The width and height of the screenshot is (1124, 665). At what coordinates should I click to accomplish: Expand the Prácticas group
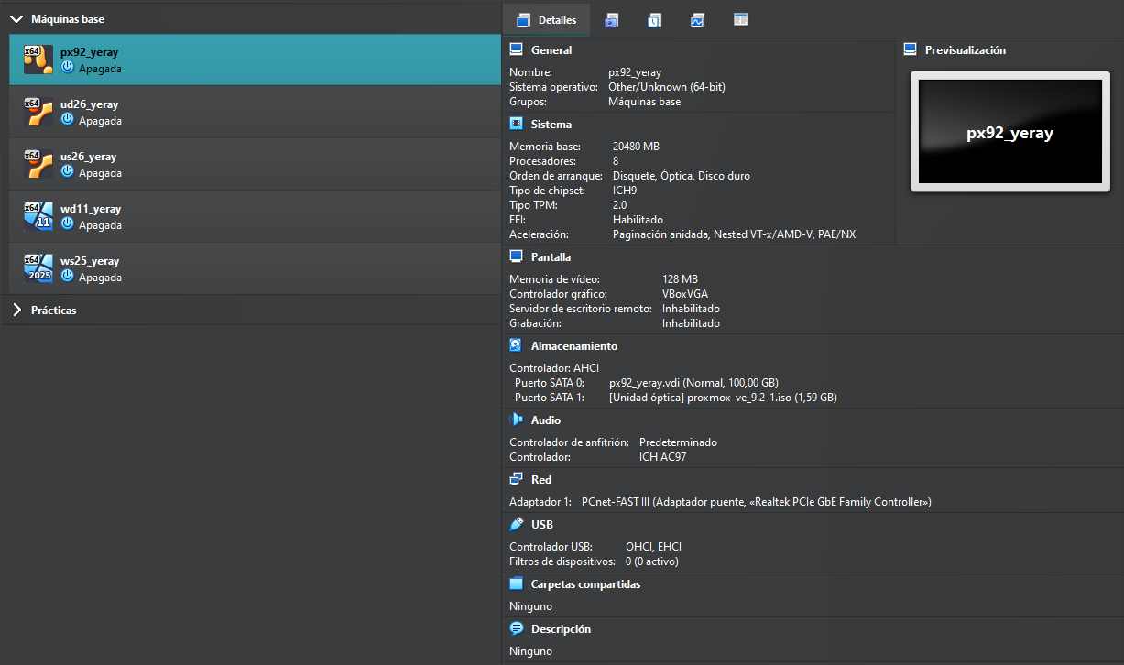tap(16, 311)
